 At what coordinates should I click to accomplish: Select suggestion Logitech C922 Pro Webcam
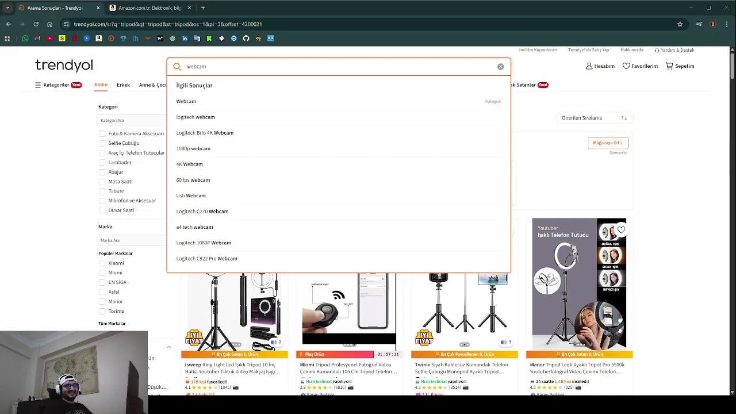[339, 259]
